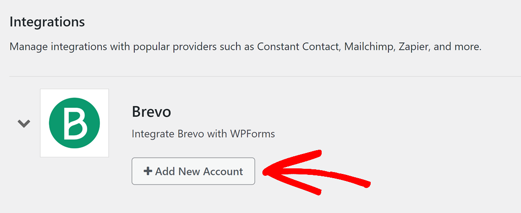Click the 'Integrate Brevo with WPForms' description
This screenshot has height=213, width=521.
[204, 134]
